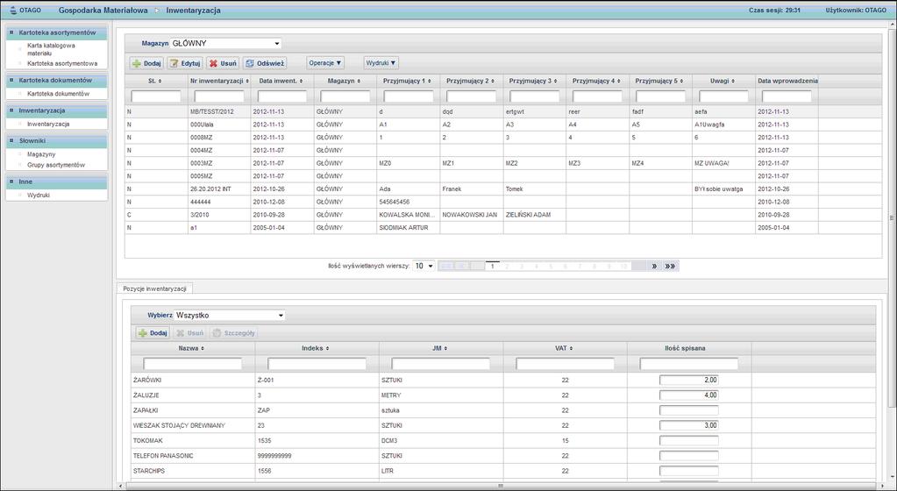Open the Wydruki dropdown menu in the toolbar
Image resolution: width=897 pixels, height=491 pixels.
(381, 62)
